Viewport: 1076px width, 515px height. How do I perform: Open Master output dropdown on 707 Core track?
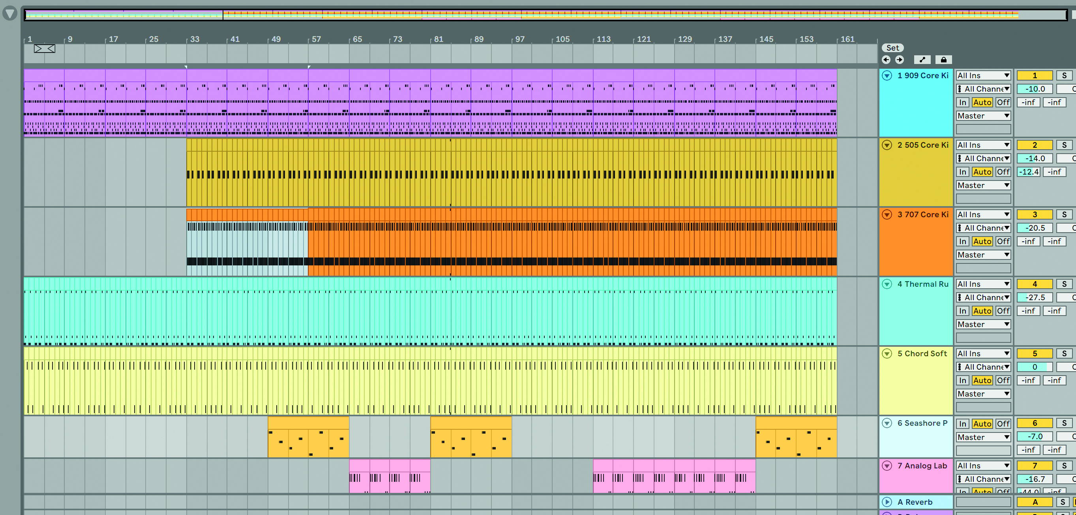click(983, 255)
